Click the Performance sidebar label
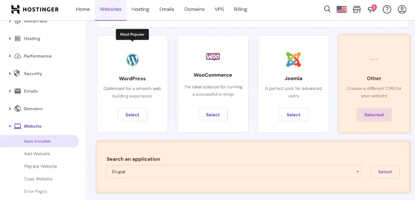415x200 pixels. (38, 56)
